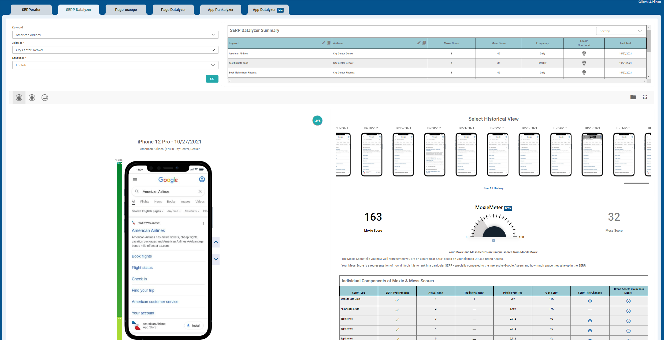Image resolution: width=664 pixels, height=340 pixels.
Task: Open American Airlines title link in phone
Action: tap(148, 231)
